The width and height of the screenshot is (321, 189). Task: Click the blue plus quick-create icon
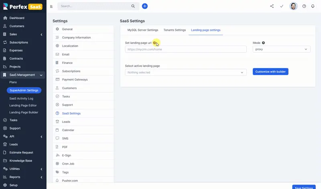point(145,6)
